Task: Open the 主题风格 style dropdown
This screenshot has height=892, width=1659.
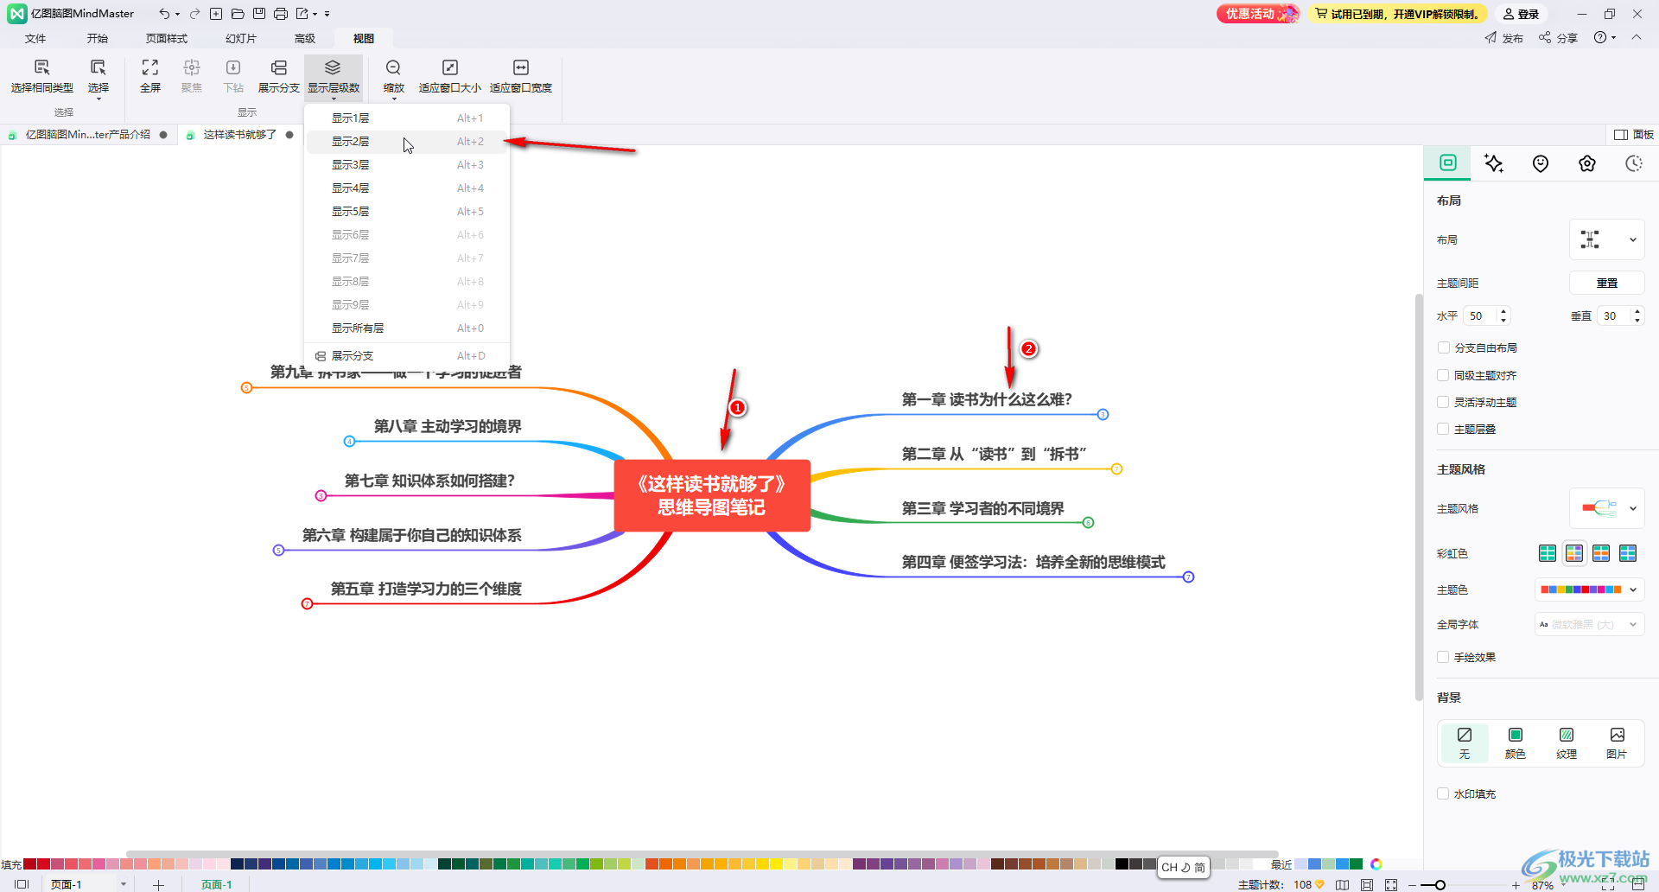Action: click(1606, 508)
